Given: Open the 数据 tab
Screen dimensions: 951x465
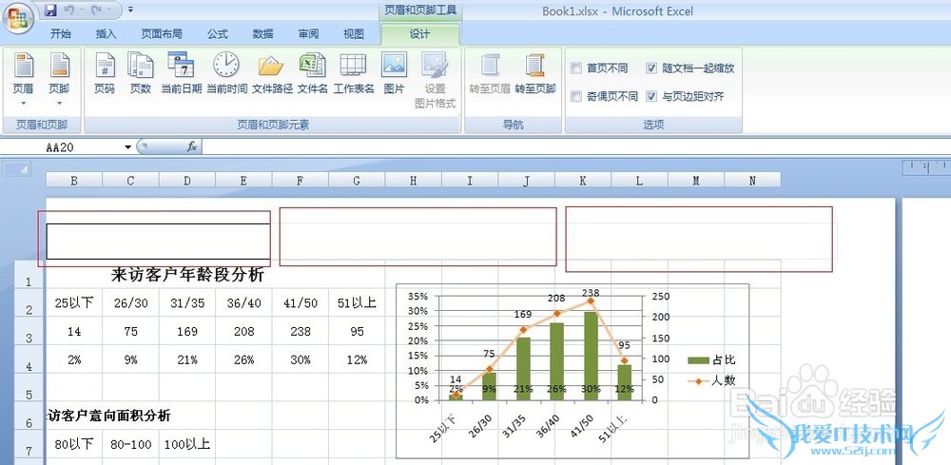Looking at the screenshot, I should [x=262, y=34].
